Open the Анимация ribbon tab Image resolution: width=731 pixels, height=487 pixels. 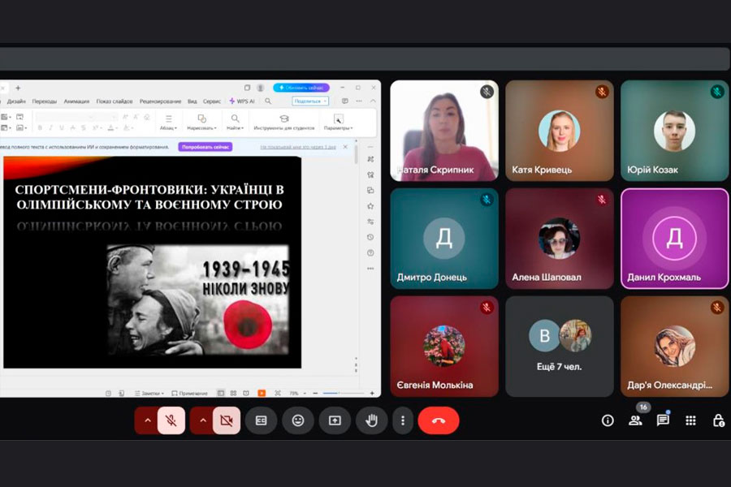[76, 101]
